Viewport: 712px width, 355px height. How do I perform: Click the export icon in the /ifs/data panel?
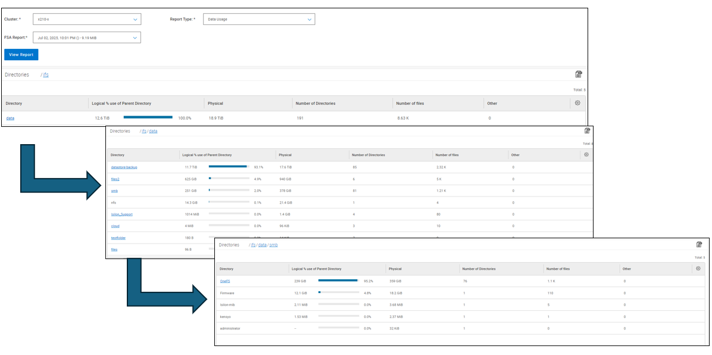(588, 131)
